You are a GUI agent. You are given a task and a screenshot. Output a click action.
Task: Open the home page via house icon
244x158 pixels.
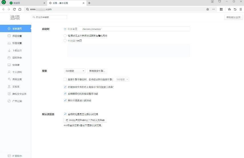coord(20,9)
